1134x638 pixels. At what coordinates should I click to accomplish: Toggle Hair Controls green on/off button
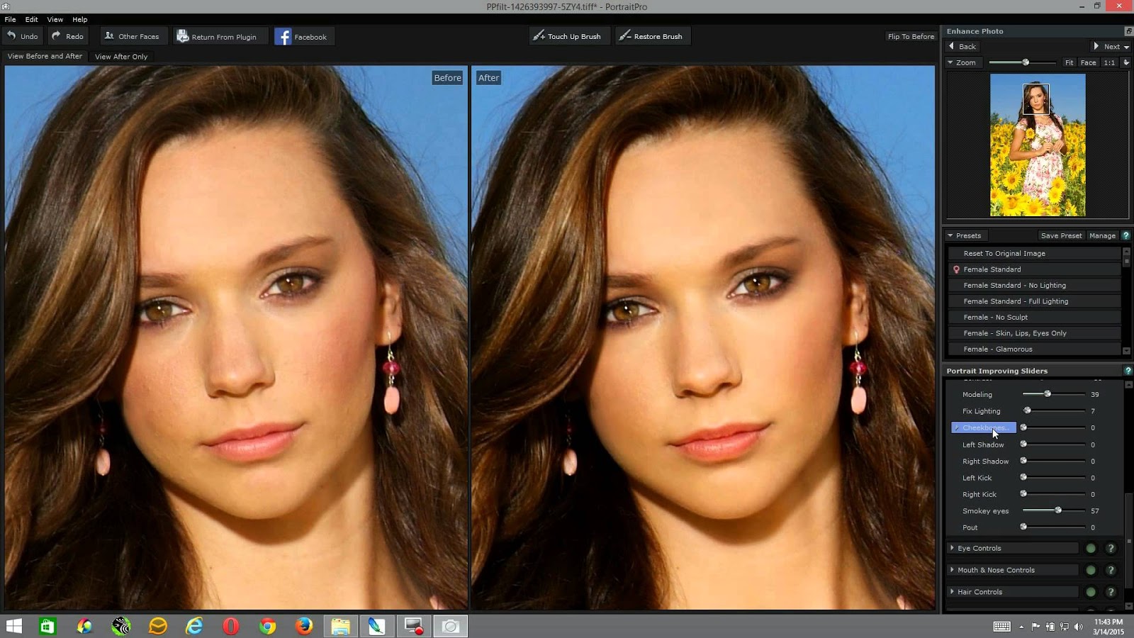click(1091, 592)
